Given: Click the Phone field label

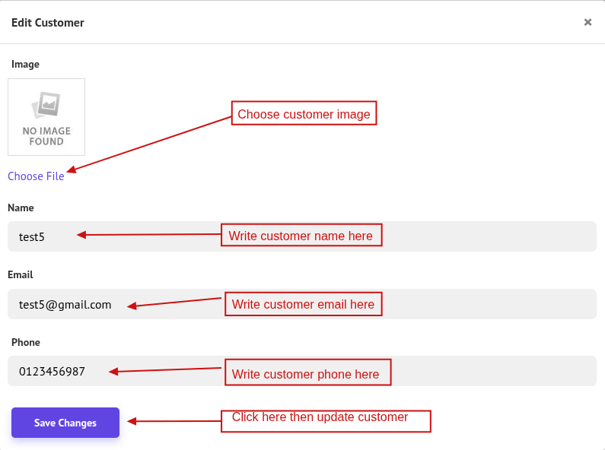Looking at the screenshot, I should point(25,342).
